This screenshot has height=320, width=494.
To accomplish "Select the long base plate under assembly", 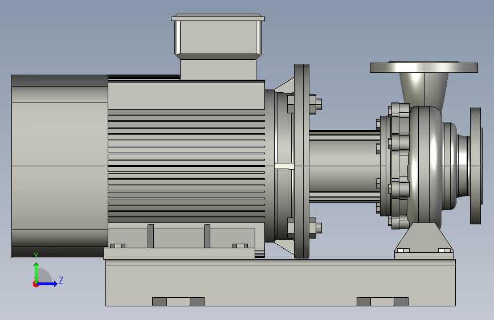I will 280,282.
